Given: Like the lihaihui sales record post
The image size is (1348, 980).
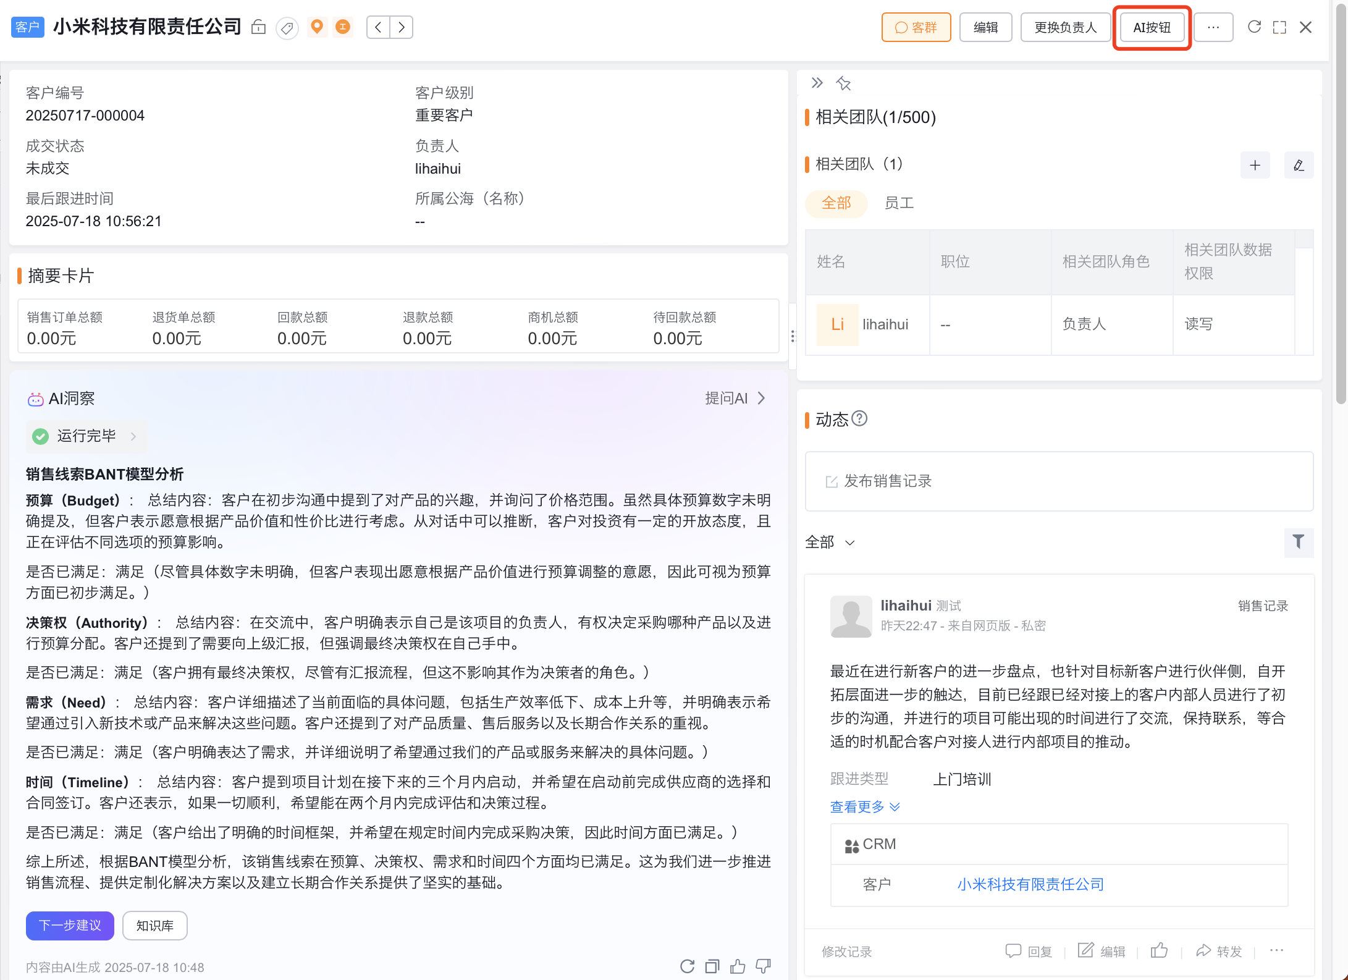Looking at the screenshot, I should click(1160, 950).
